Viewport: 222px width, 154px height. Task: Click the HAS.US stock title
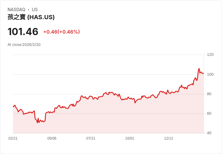31,17
